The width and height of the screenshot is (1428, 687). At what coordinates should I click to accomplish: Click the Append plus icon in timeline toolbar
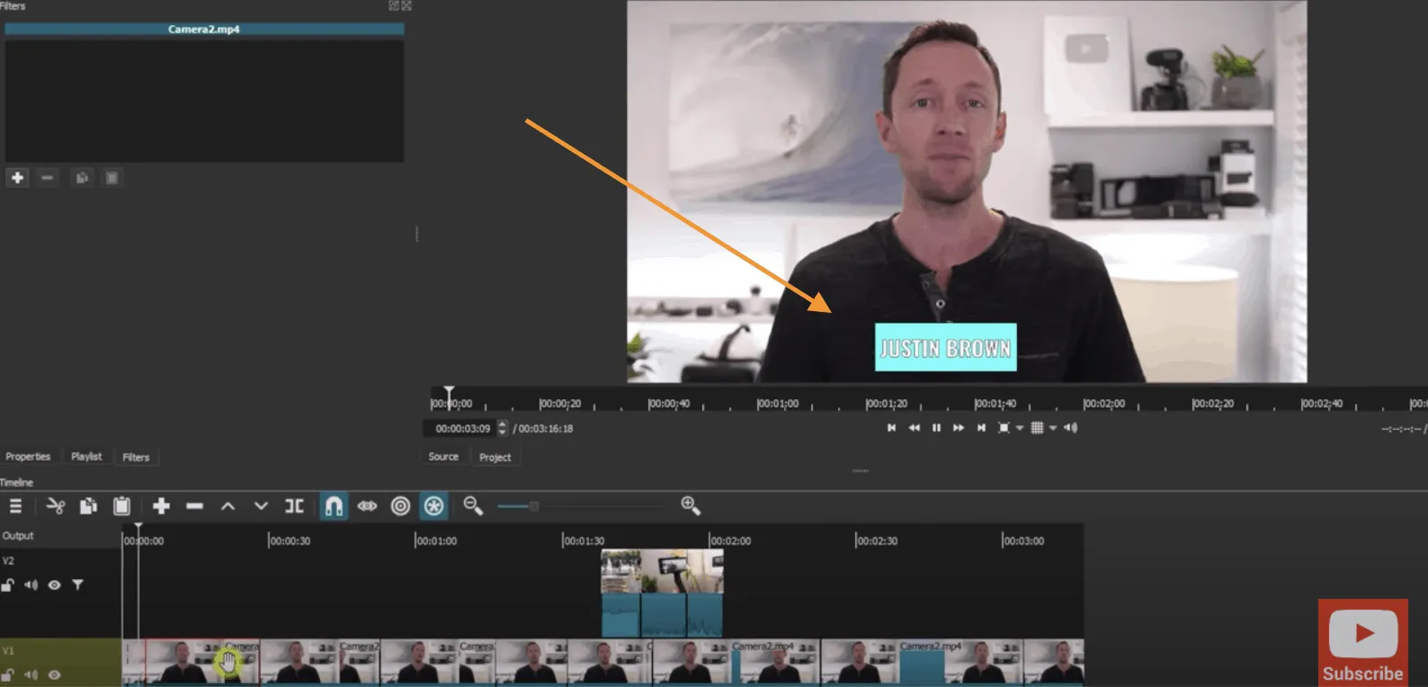click(x=161, y=506)
